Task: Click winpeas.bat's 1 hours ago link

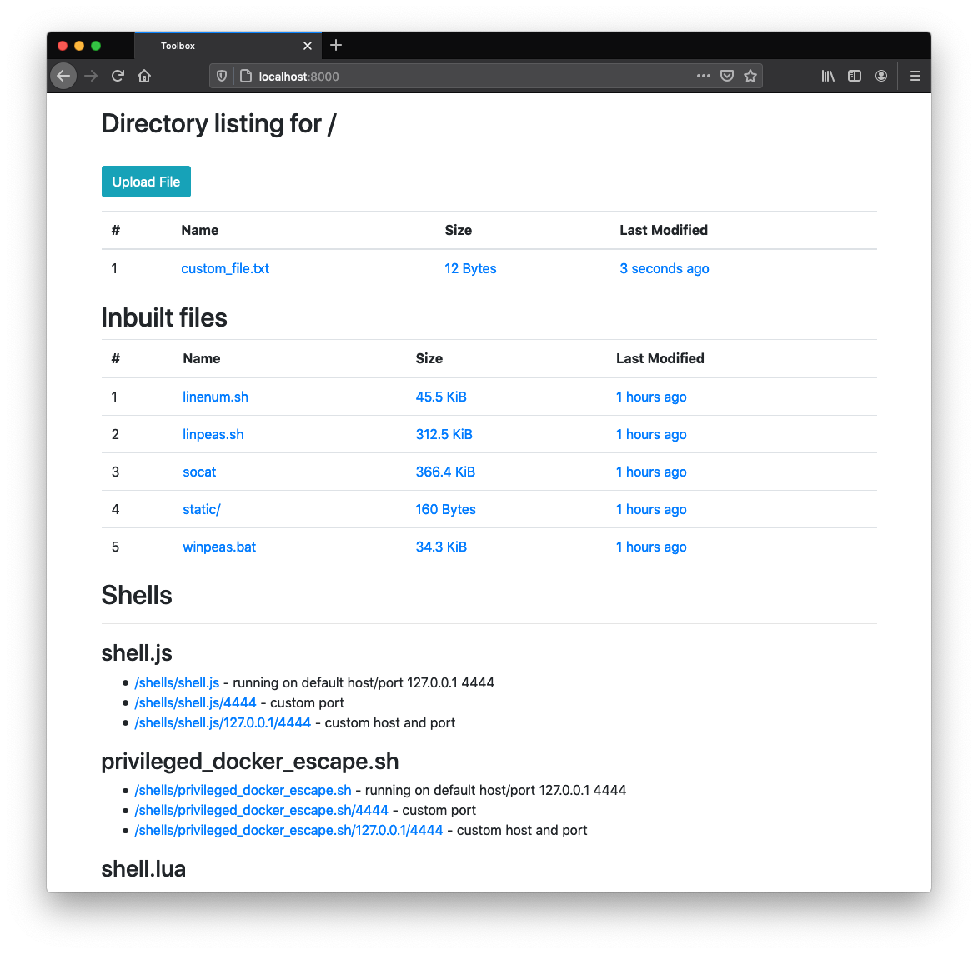Action: (651, 547)
